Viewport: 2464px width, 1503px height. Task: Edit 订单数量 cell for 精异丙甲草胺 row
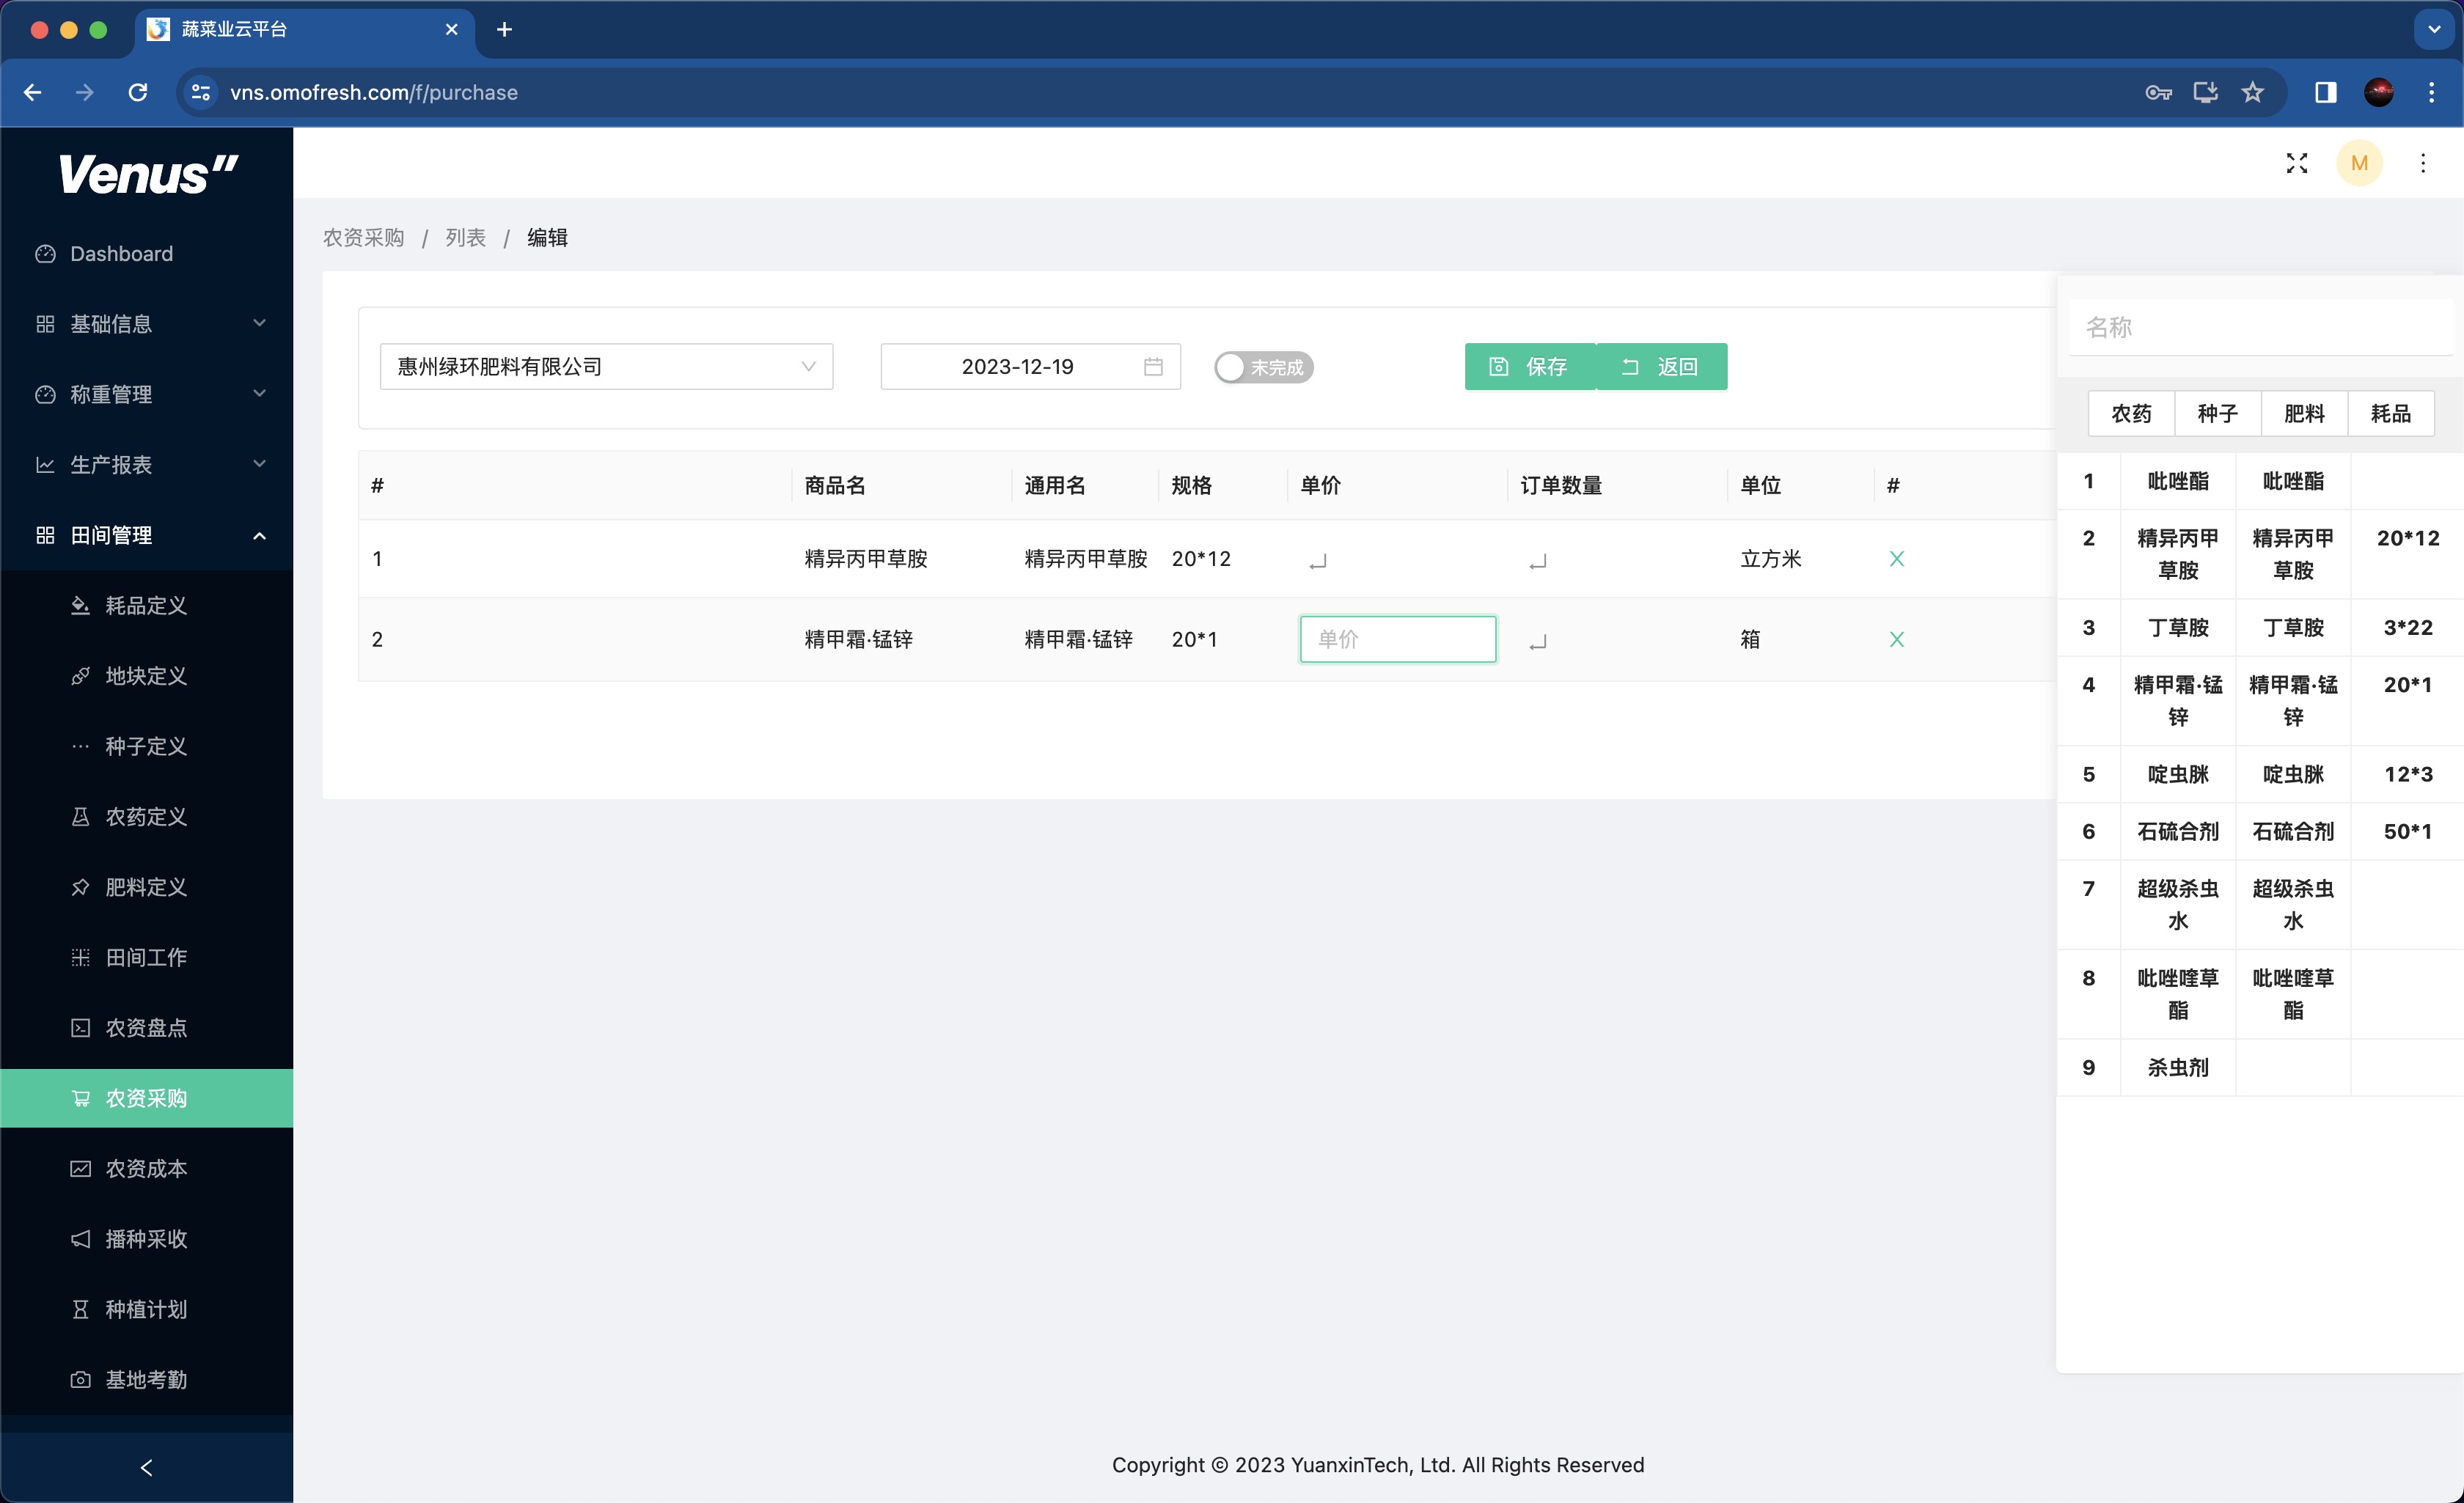coord(1538,561)
